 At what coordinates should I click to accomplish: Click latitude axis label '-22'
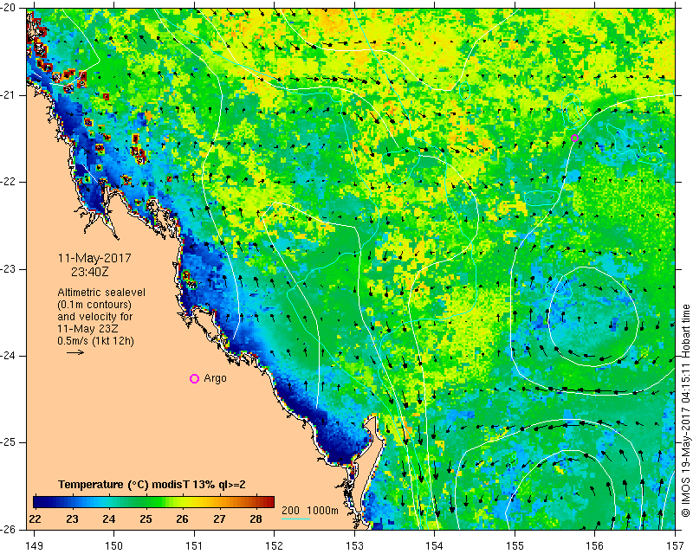(9, 182)
